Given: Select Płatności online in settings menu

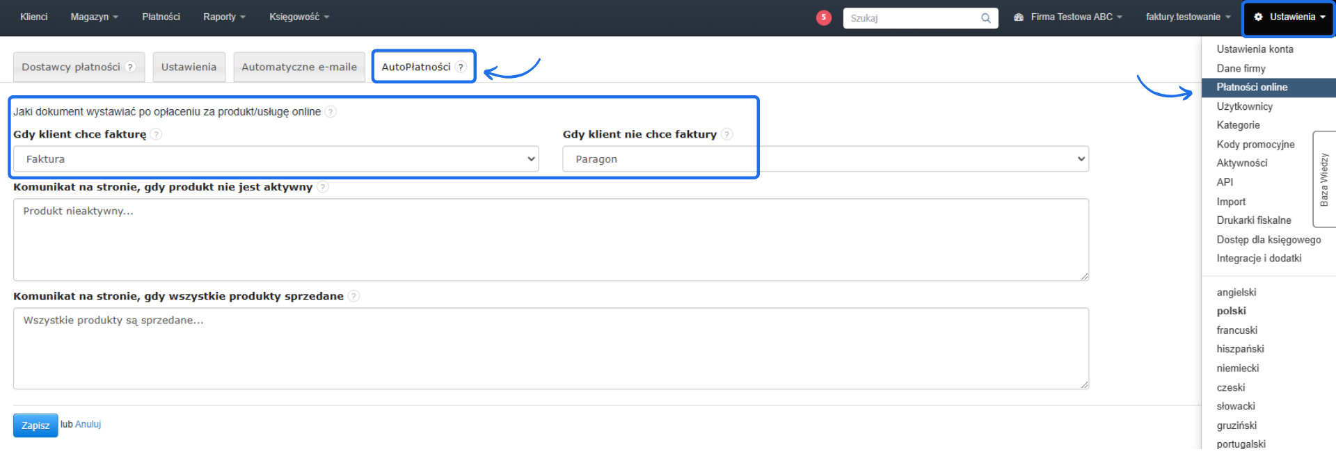Looking at the screenshot, I should coord(1252,87).
